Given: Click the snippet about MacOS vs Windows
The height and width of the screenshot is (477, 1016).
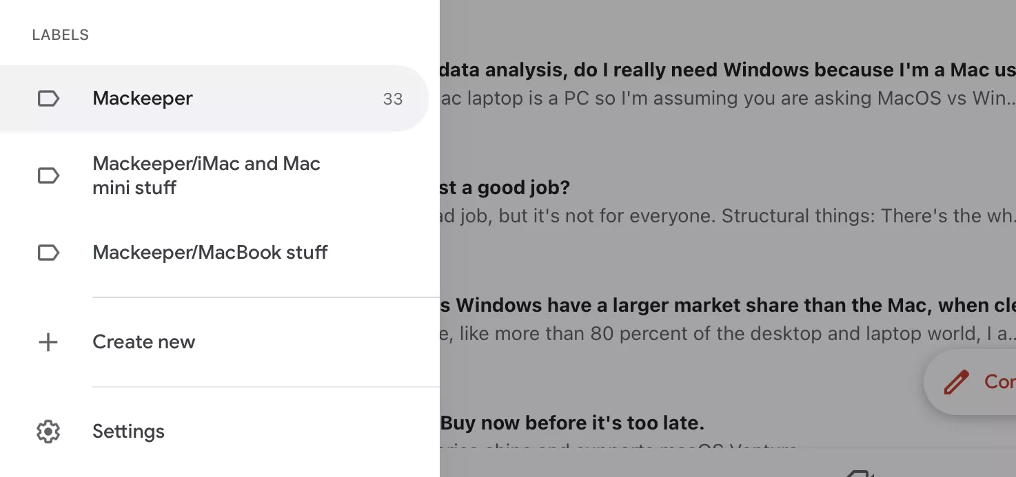Looking at the screenshot, I should (727, 98).
